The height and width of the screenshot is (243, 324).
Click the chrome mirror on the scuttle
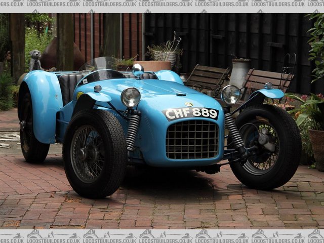[137, 68]
